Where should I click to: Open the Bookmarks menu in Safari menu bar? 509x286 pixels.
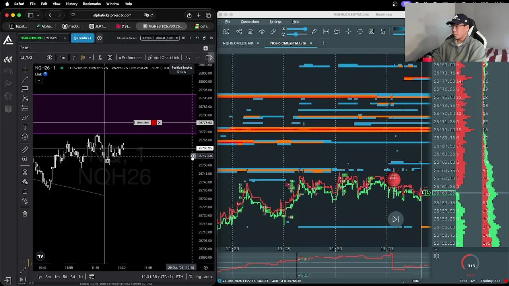point(91,4)
